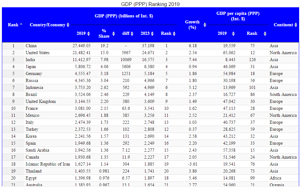Sort by the diff column arrows

[132, 34]
